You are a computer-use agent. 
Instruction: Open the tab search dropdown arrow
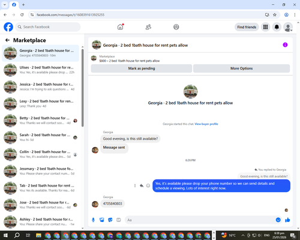5,5
